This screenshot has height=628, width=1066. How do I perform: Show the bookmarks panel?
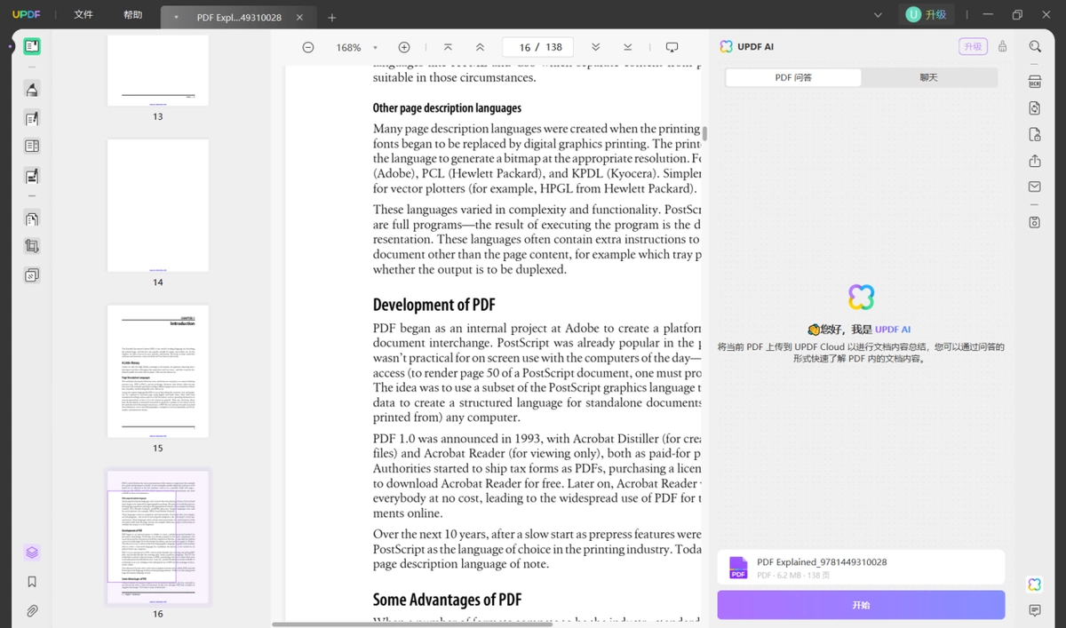point(32,582)
